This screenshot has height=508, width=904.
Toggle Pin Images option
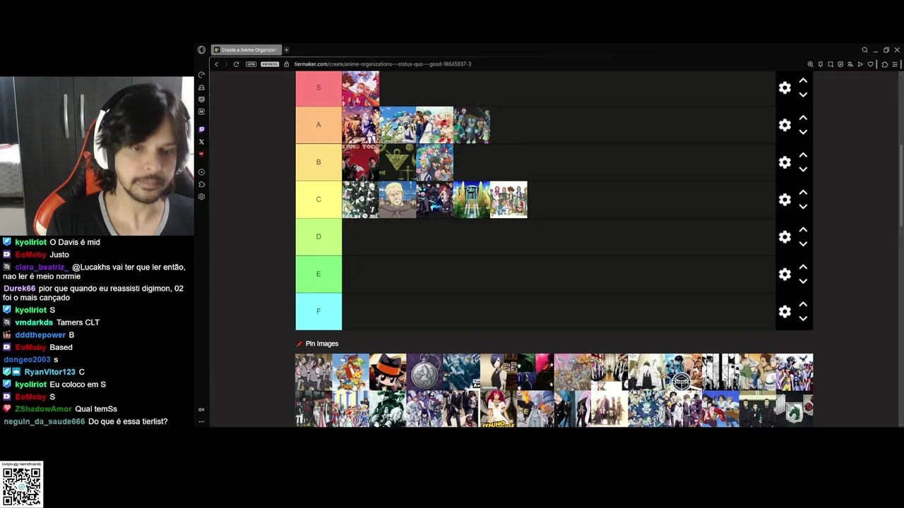(x=317, y=344)
